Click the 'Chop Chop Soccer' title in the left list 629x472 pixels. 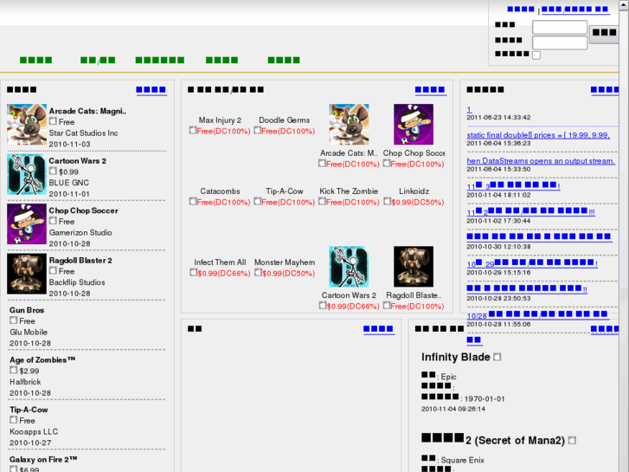point(83,211)
